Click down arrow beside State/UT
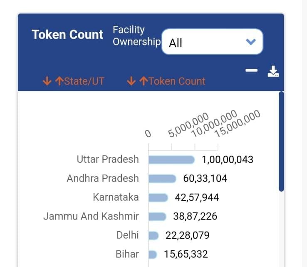Viewport: 307px width, 267px height. tap(47, 81)
